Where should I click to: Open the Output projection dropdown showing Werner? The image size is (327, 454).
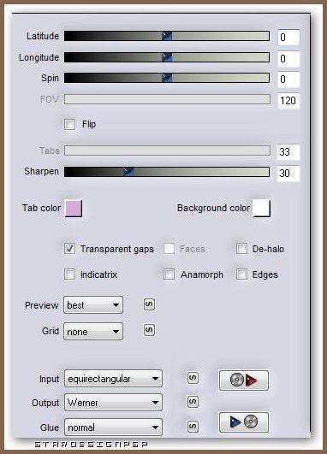[x=113, y=402]
